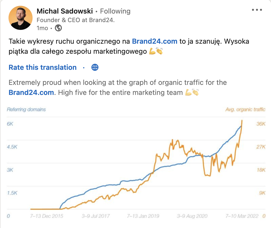Screen dimensions: 271x228
Task: Click the 36K organic traffic axis value
Action: [x=261, y=124]
